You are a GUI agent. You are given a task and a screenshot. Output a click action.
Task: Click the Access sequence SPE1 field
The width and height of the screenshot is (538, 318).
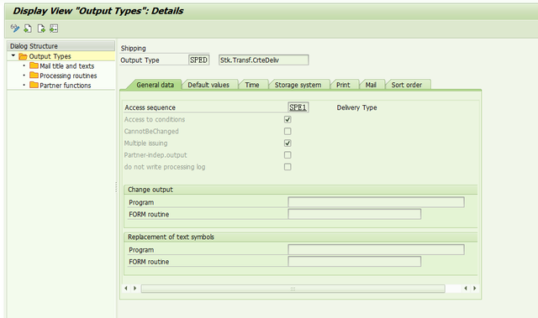(298, 107)
